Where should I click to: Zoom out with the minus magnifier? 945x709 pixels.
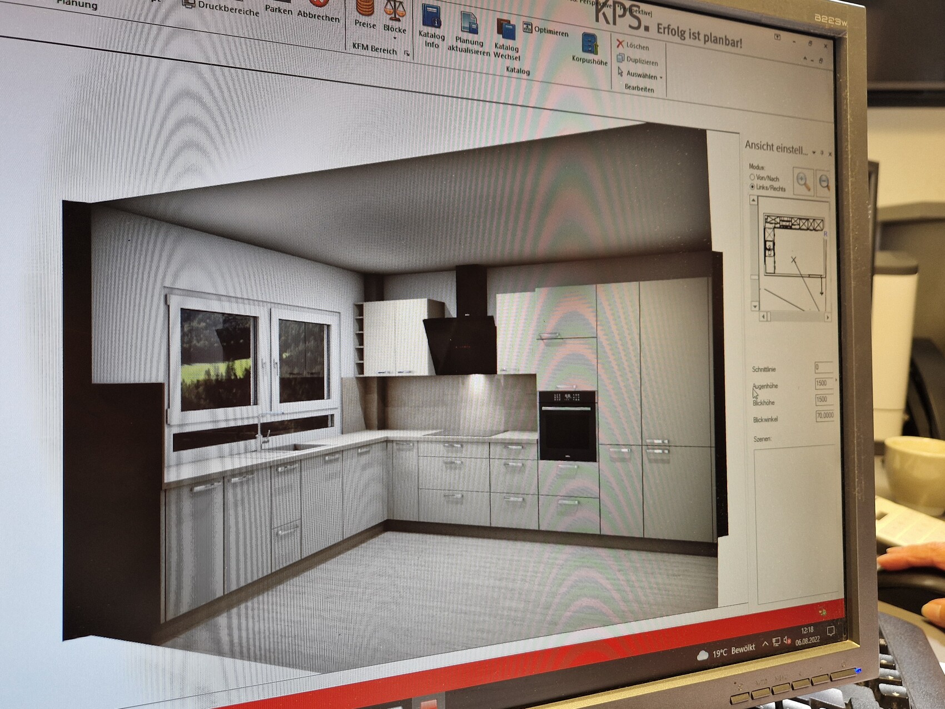824,182
